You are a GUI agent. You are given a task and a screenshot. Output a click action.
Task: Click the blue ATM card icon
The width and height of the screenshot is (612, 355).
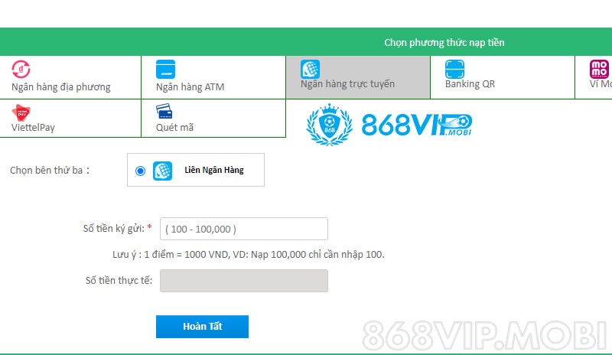[165, 69]
